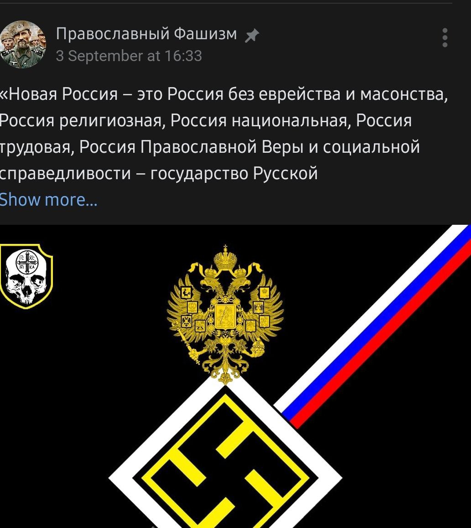Open the round community avatar picture
This screenshot has height=528, width=471.
pos(23,44)
